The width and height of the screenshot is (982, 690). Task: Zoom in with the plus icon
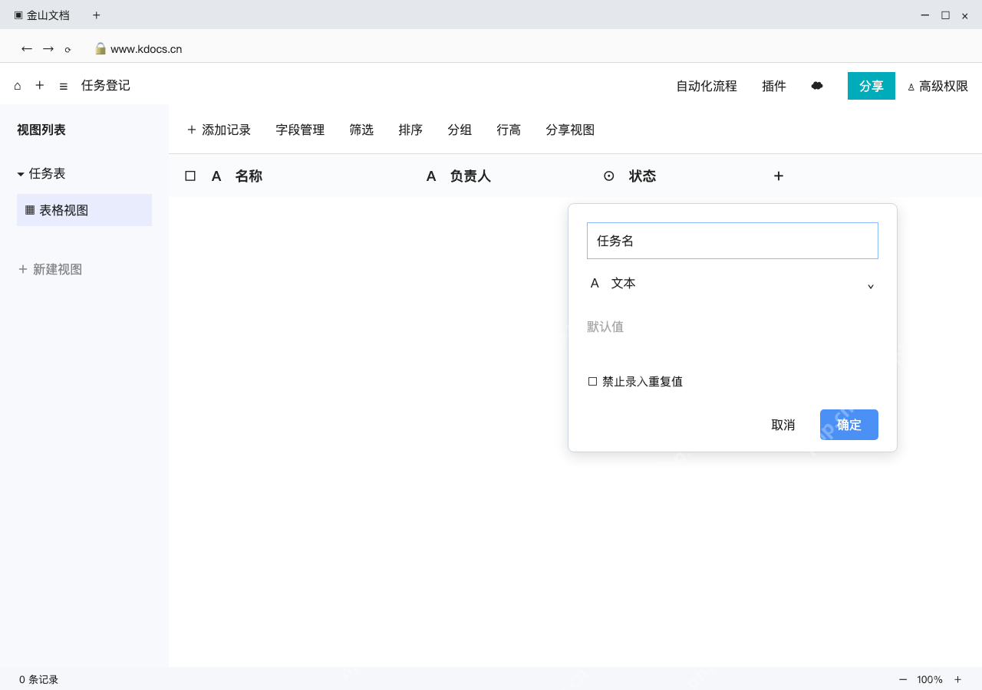tap(957, 679)
